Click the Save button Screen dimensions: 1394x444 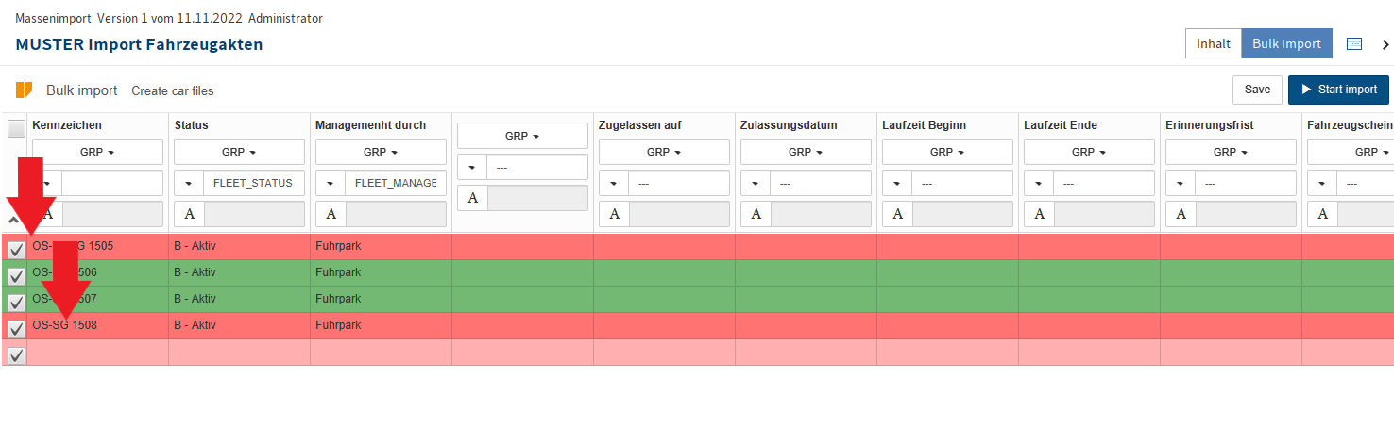(1257, 90)
